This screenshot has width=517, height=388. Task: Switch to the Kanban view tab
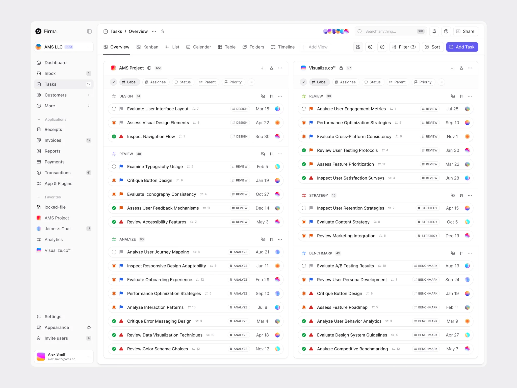click(147, 47)
